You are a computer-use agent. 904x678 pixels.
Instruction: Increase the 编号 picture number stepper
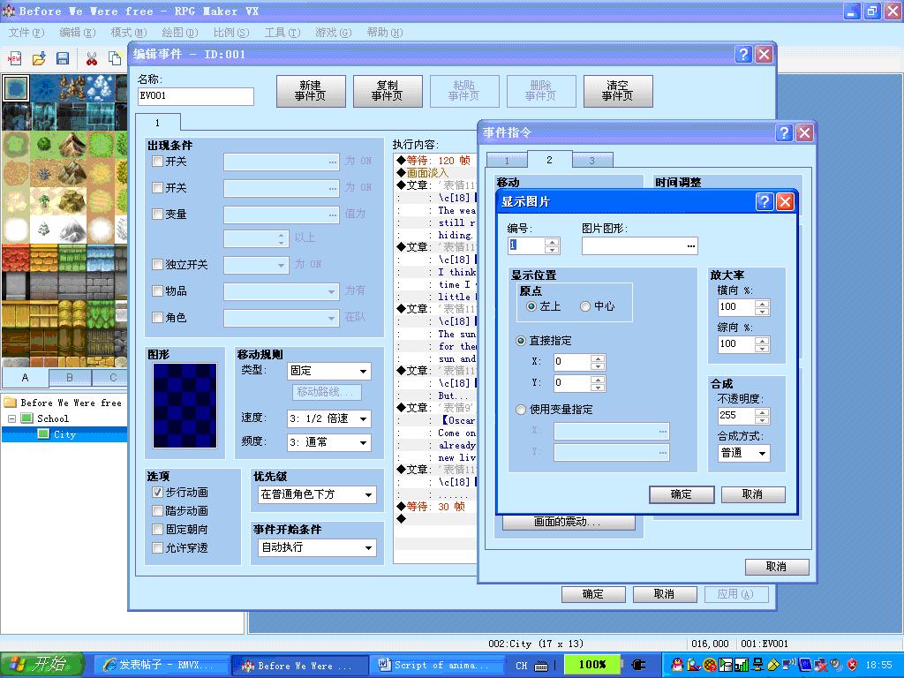(552, 242)
